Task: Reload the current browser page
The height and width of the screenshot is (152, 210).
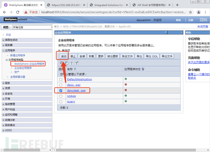Action: coord(18,12)
